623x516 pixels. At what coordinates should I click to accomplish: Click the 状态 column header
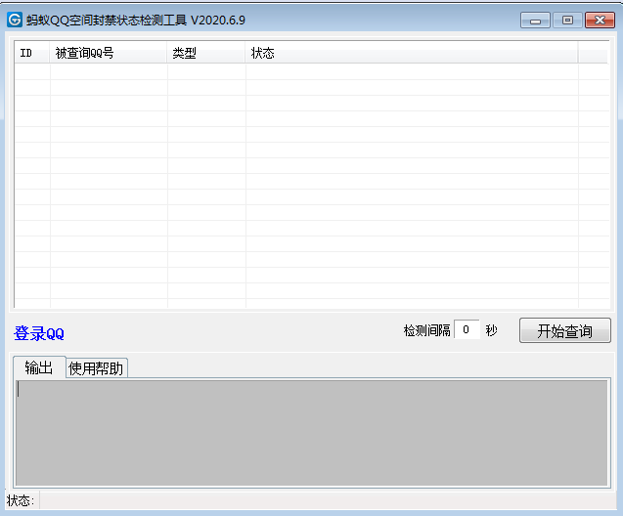point(411,53)
